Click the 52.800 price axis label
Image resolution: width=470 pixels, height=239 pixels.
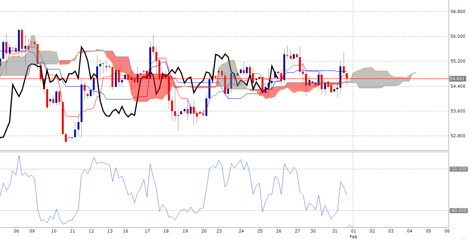coord(457,136)
